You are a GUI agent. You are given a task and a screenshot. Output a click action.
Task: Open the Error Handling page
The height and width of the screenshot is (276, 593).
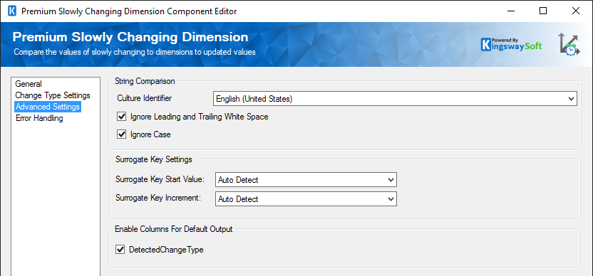39,118
